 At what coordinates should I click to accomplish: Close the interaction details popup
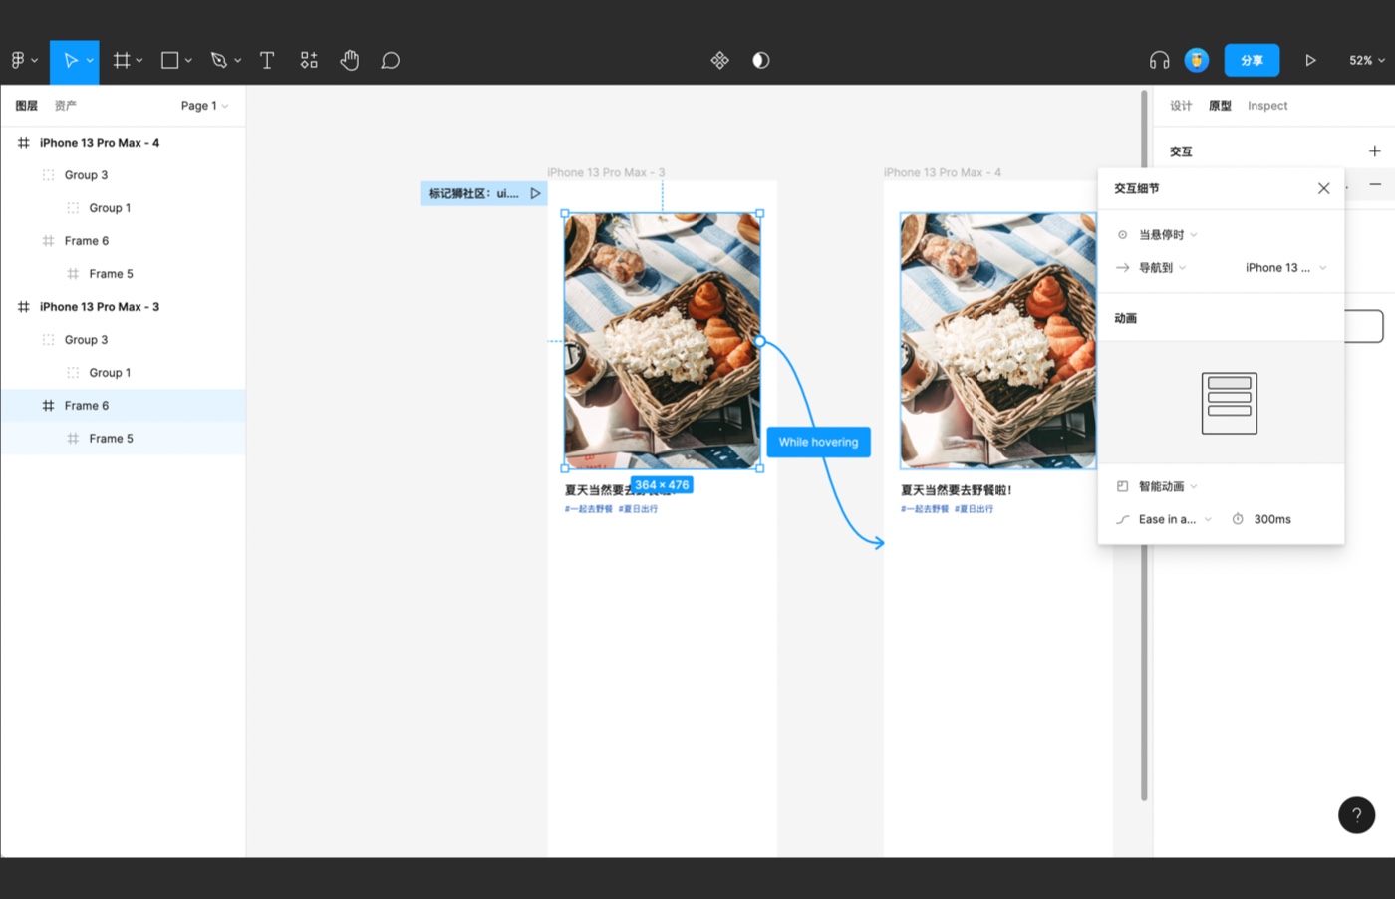[x=1323, y=188]
